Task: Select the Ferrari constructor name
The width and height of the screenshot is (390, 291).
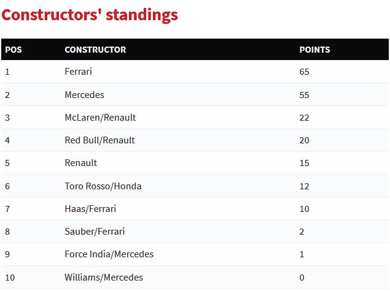Action: 79,72
